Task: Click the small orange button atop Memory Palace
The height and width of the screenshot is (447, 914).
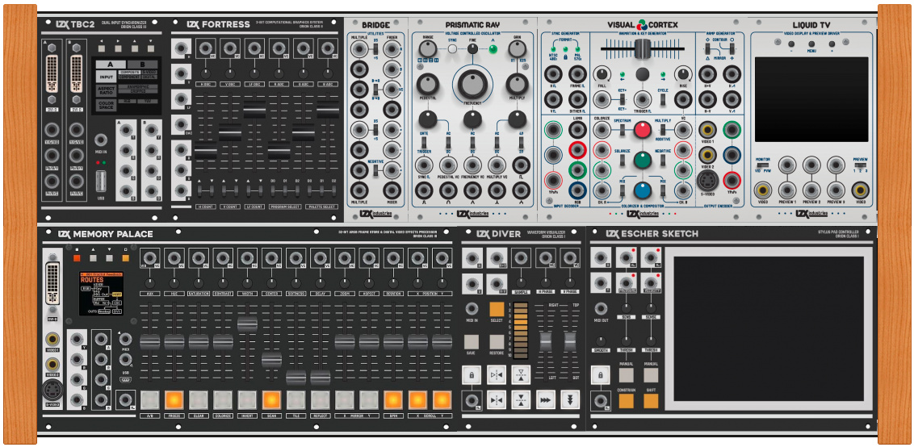Action: 125,258
